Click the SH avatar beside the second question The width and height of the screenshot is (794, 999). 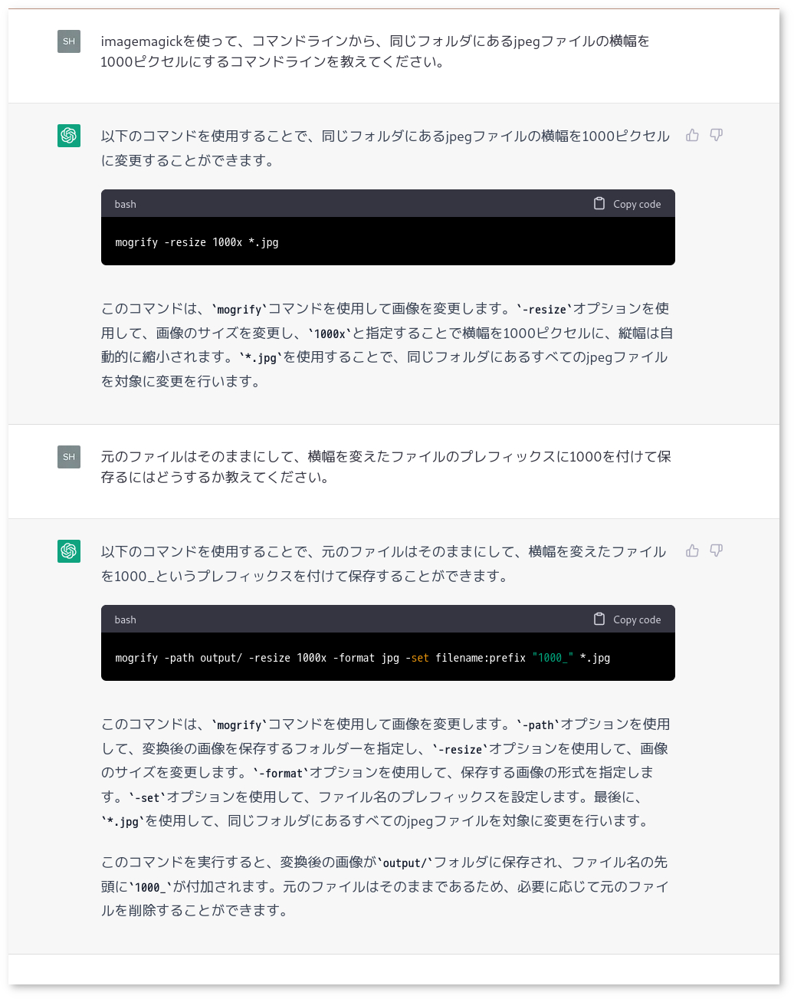tap(69, 457)
